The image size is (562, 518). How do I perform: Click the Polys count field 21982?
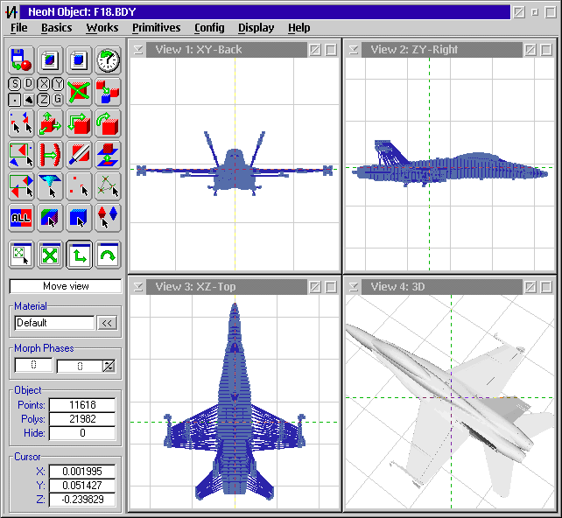82,419
